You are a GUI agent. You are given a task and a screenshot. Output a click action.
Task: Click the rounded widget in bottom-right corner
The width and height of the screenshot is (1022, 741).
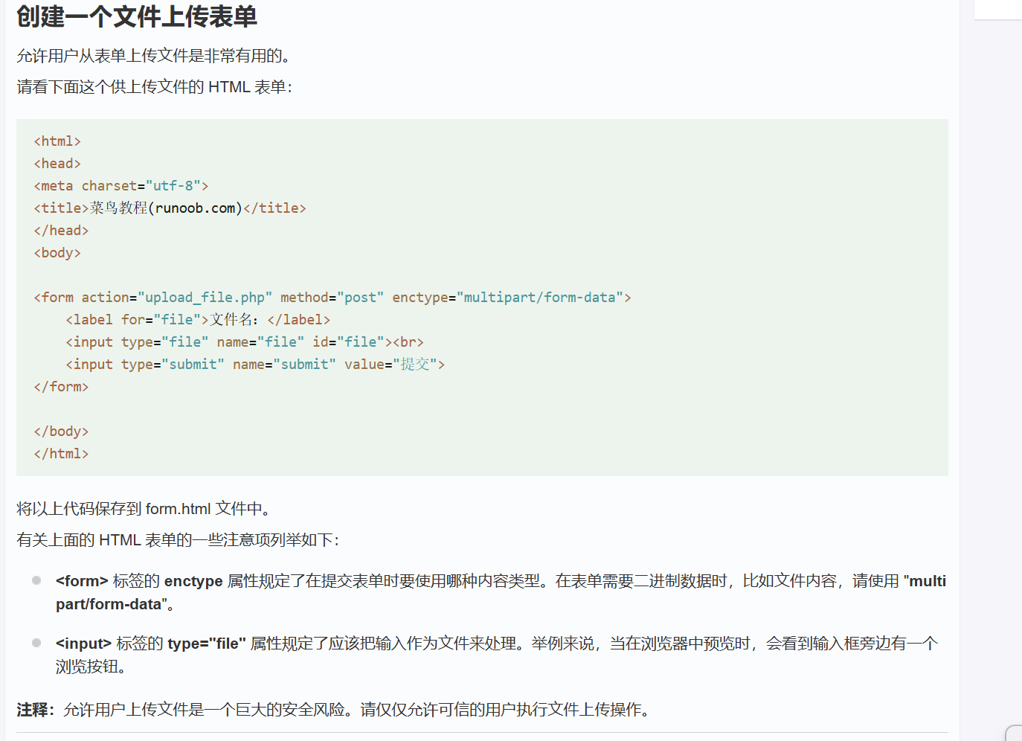[x=1013, y=733]
